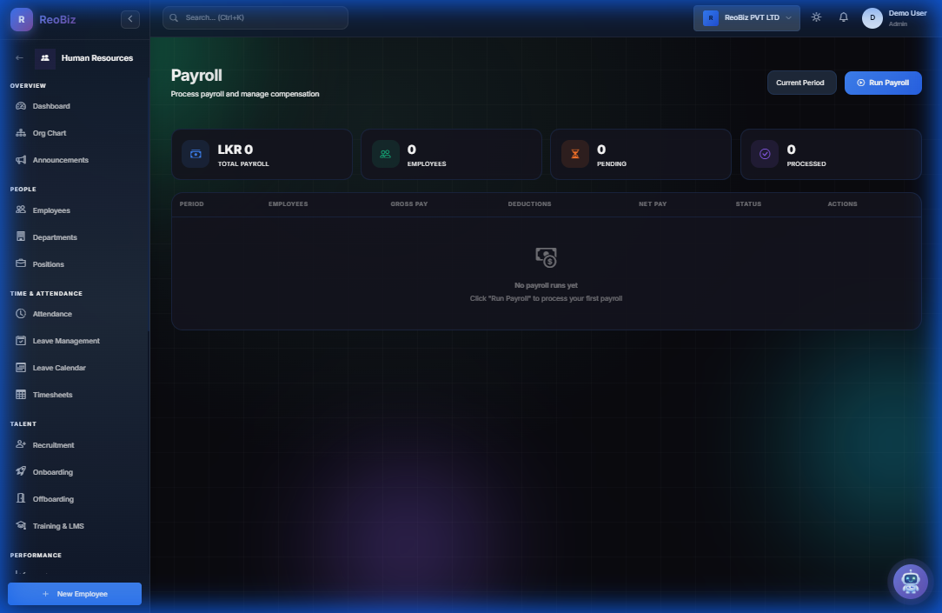Image resolution: width=942 pixels, height=613 pixels.
Task: Click the Total Payroll wallet icon
Action: click(x=196, y=154)
